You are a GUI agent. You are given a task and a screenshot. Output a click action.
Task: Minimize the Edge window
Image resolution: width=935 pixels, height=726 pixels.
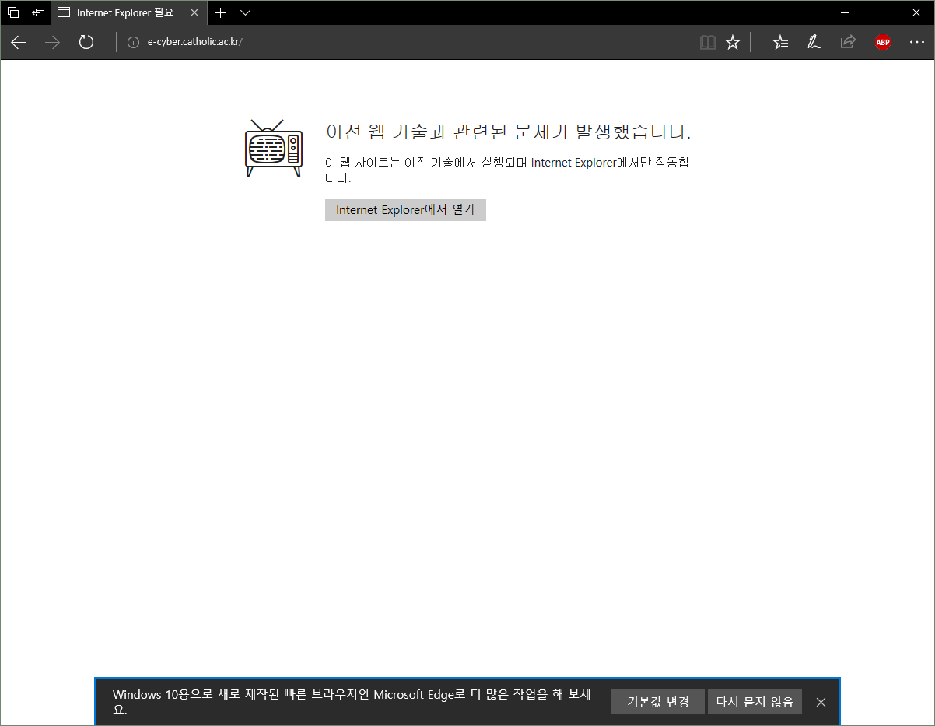point(845,12)
